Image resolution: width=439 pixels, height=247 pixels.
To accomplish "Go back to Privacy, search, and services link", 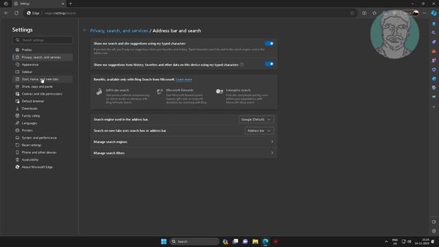I will pyautogui.click(x=119, y=30).
